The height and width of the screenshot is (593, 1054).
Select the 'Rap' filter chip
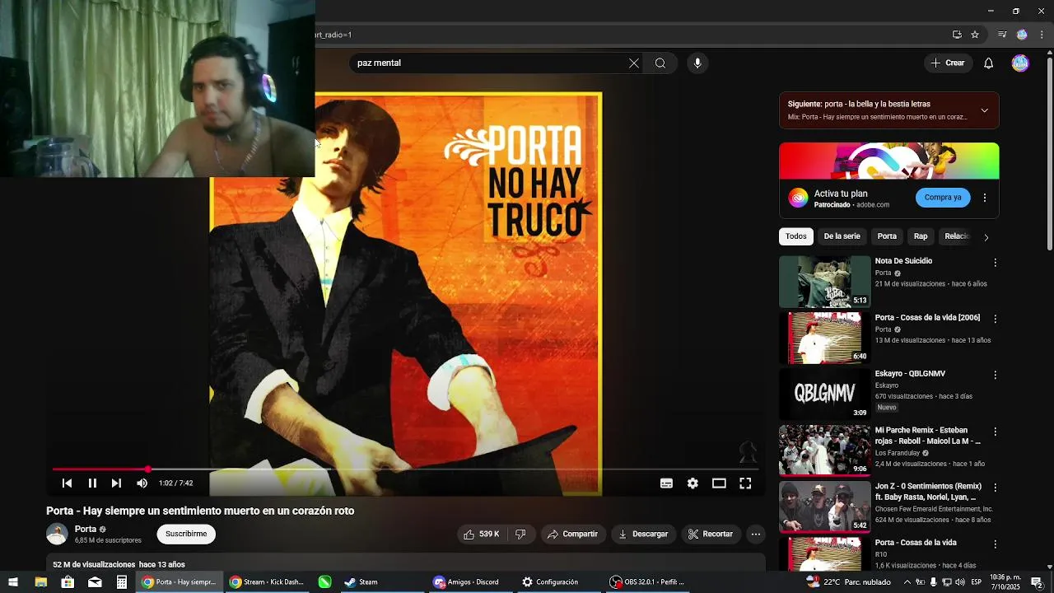coord(921,236)
